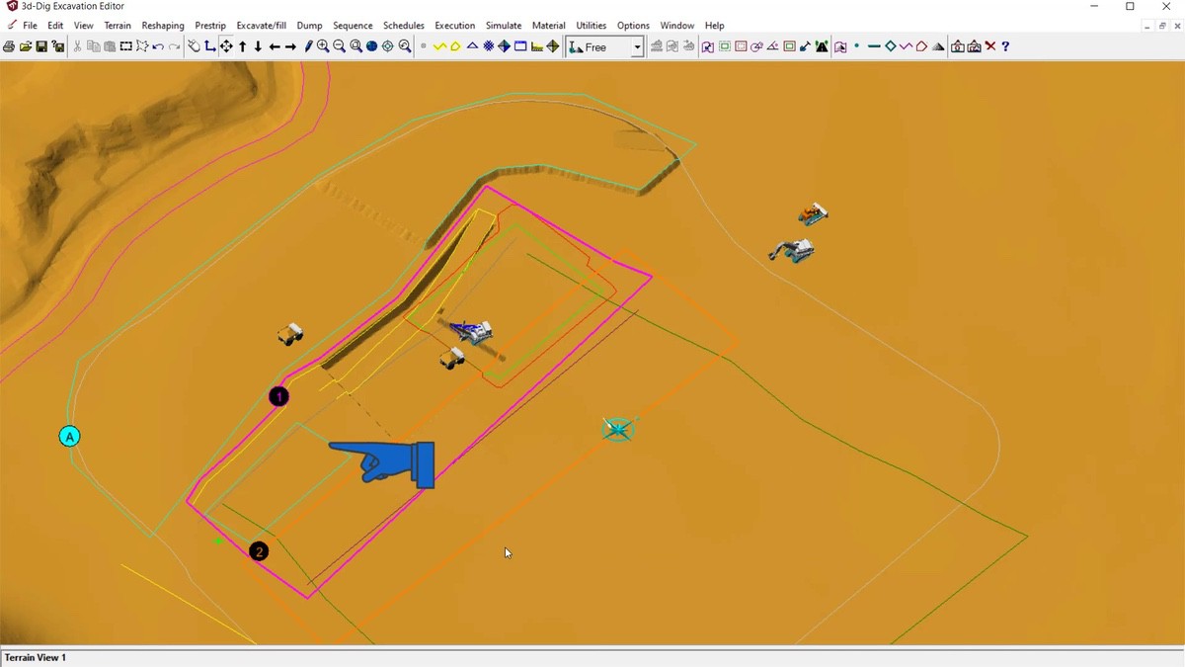Open the Simulate menu
Image resolution: width=1185 pixels, height=667 pixels.
pyautogui.click(x=504, y=26)
